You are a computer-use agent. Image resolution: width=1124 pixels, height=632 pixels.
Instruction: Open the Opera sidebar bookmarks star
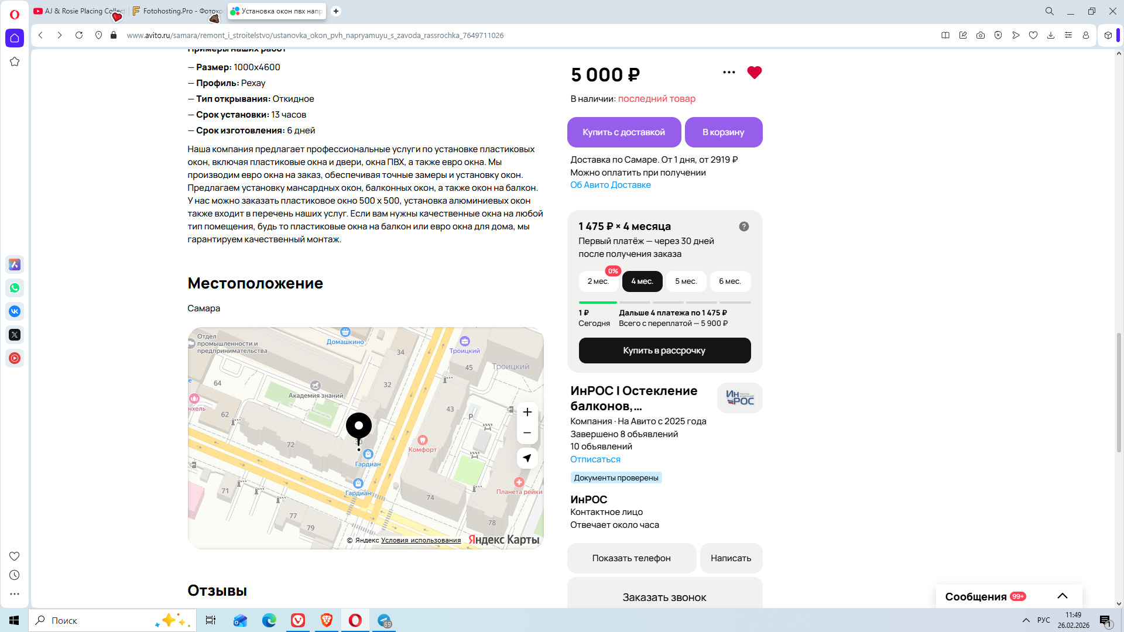[x=15, y=61]
